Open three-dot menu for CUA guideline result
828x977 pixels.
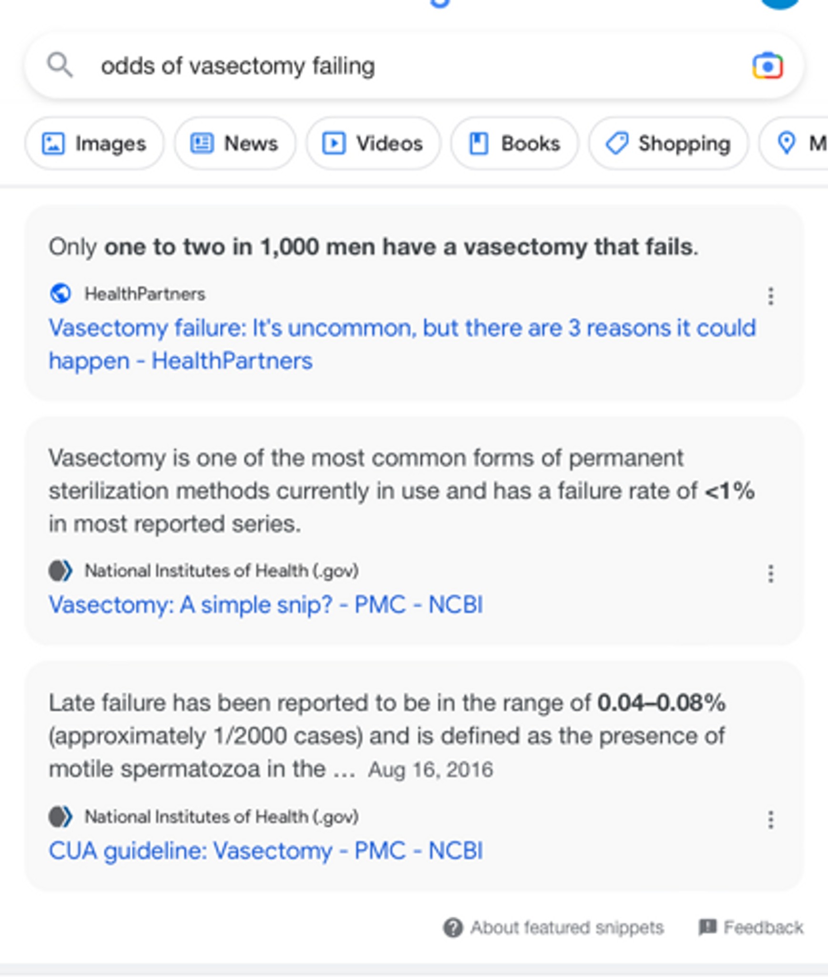click(x=770, y=820)
